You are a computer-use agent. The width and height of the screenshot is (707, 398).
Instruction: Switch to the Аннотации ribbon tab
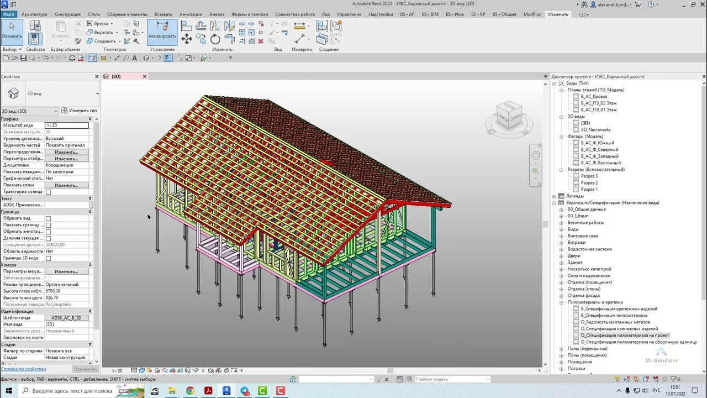click(191, 14)
